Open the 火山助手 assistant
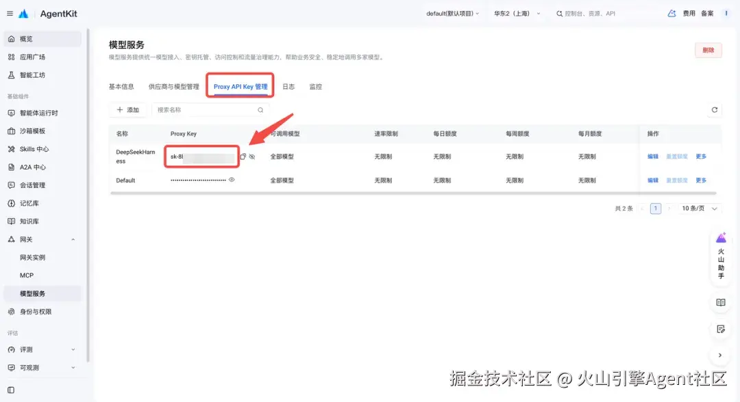The width and height of the screenshot is (740, 402). 721,256
